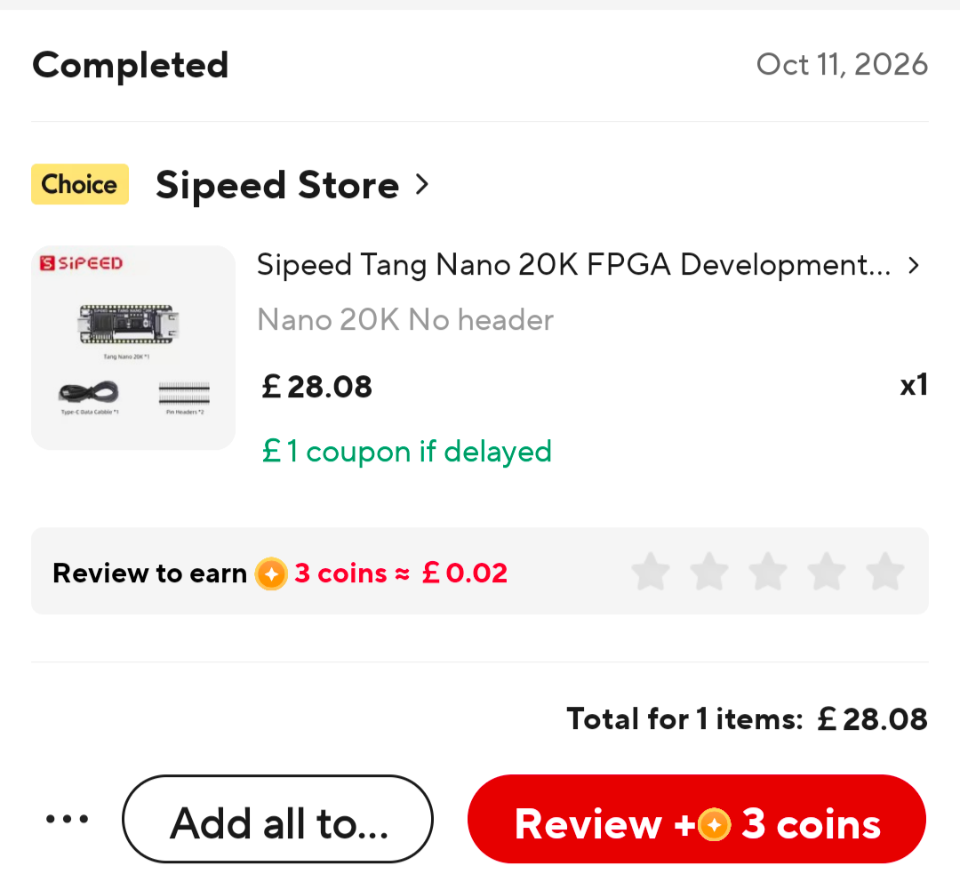This screenshot has height=874, width=960.
Task: Expand Sipeed Store using the chevron arrow
Action: 422,184
